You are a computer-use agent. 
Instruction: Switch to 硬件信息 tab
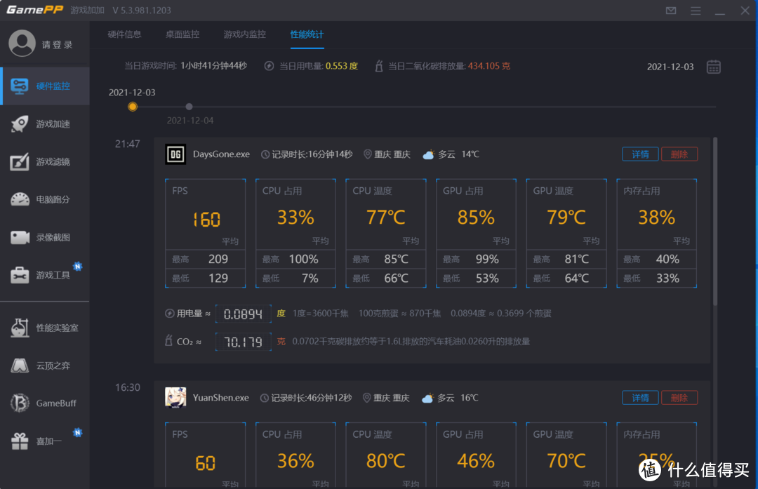[124, 34]
